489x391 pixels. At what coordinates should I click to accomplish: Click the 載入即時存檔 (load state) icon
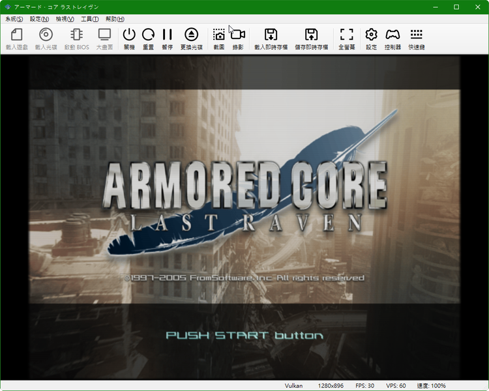point(271,38)
